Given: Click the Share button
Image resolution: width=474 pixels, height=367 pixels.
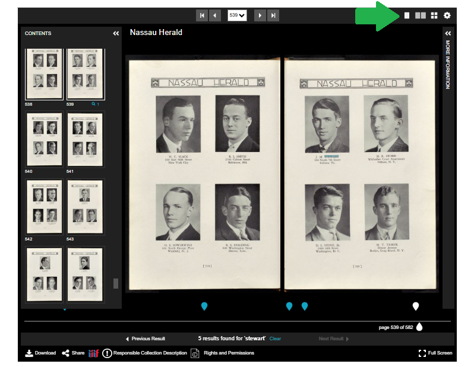Looking at the screenshot, I should click(73, 353).
